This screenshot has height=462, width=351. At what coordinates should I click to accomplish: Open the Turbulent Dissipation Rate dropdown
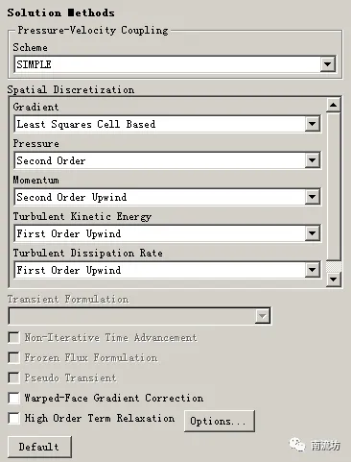tap(313, 270)
